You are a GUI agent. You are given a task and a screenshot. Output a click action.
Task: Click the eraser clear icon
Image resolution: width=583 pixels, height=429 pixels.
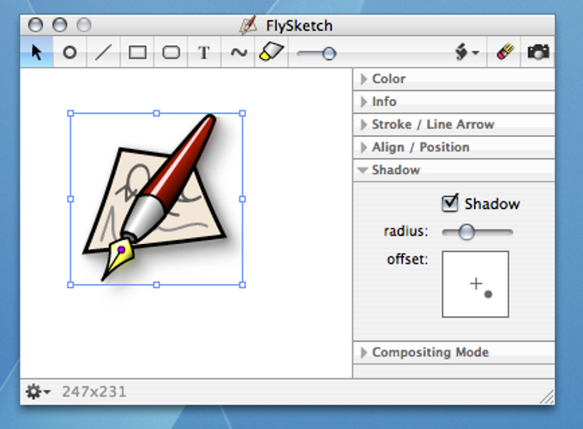505,52
